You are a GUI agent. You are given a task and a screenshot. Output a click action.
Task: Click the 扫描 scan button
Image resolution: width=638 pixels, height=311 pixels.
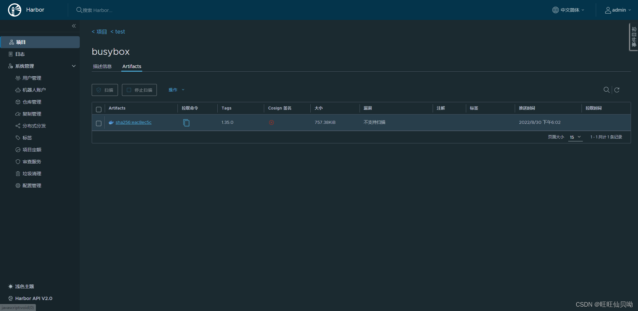[x=105, y=90]
